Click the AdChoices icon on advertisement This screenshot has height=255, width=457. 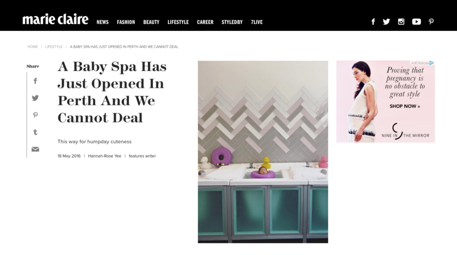(431, 63)
